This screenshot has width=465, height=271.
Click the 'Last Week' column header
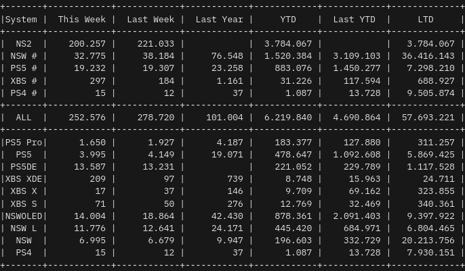tap(150, 20)
